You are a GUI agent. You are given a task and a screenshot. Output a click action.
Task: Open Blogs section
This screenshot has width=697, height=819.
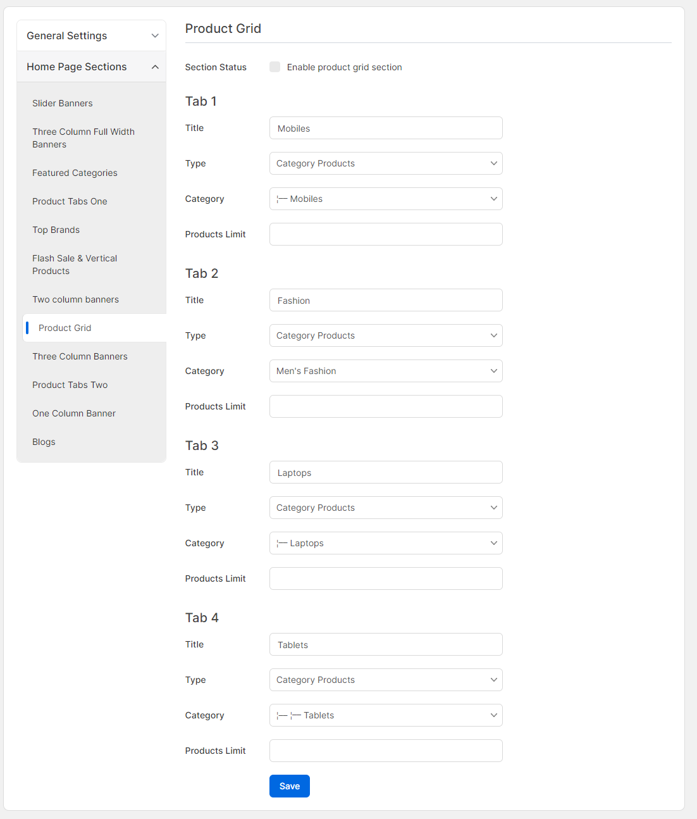pyautogui.click(x=44, y=442)
